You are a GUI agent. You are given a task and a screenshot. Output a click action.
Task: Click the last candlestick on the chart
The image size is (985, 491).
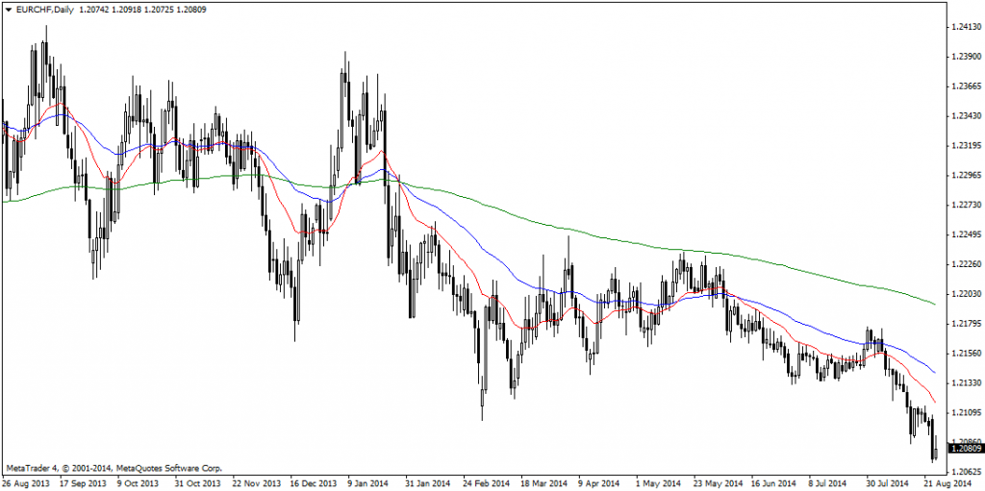tap(935, 449)
